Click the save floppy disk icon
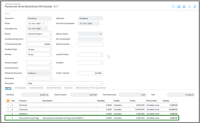Screen dimensions: 200x123 [x=179, y=7]
